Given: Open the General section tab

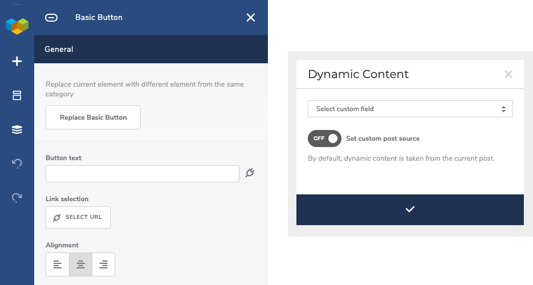Looking at the screenshot, I should pyautogui.click(x=59, y=49).
